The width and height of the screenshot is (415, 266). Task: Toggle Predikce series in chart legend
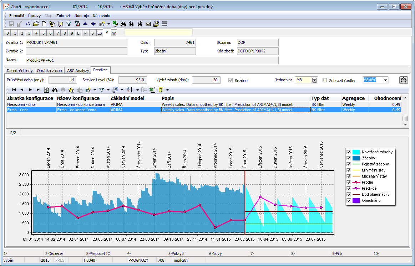pos(349,188)
